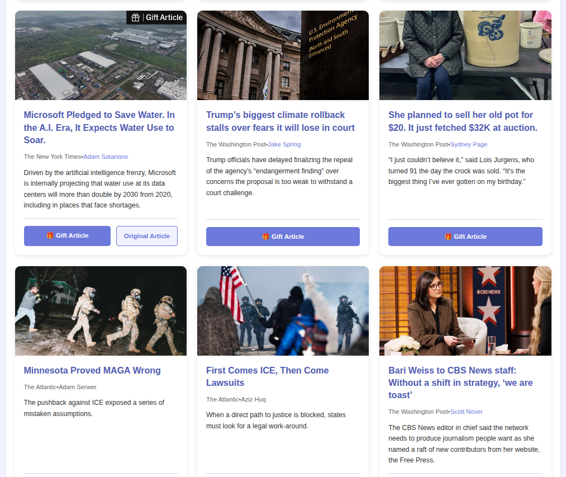This screenshot has width=566, height=477.
Task: Open 'Bari Weiss to CBS News staff' headline
Action: 460,382
